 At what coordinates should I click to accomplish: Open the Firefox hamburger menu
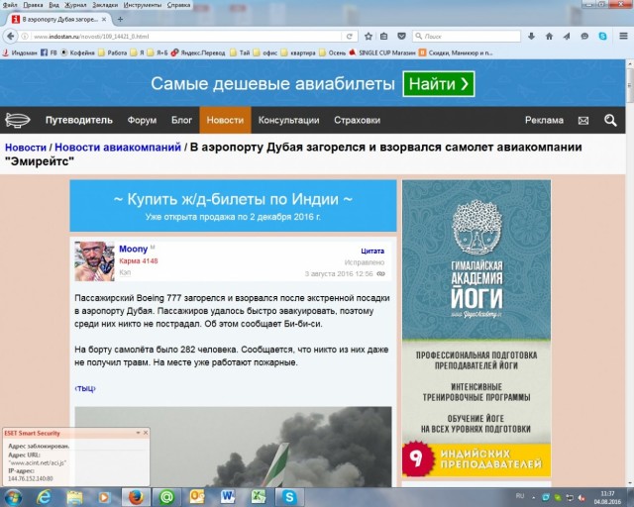621,37
